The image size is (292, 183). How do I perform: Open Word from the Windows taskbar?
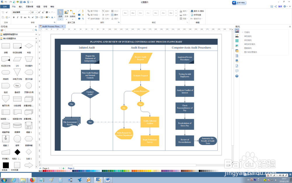tap(107, 180)
